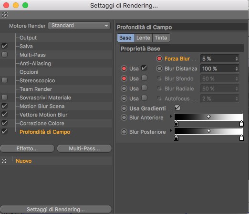The height and width of the screenshot is (214, 249).
Task: Open the Motore Render Standard dropdown
Action: pos(79,26)
